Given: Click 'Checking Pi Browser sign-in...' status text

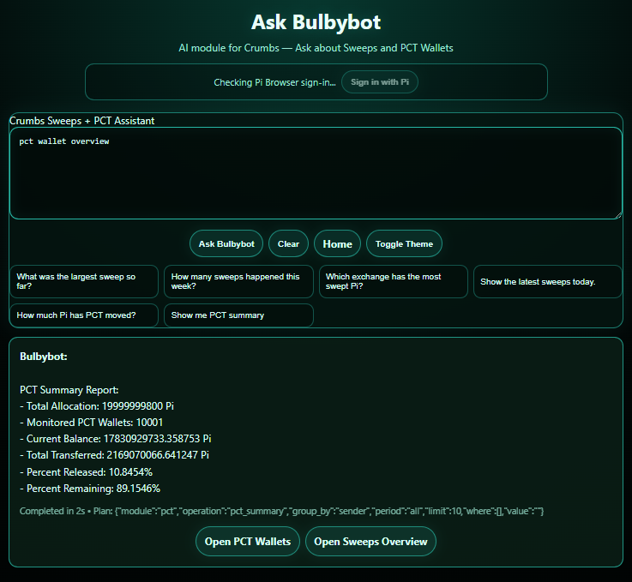Looking at the screenshot, I should [274, 82].
